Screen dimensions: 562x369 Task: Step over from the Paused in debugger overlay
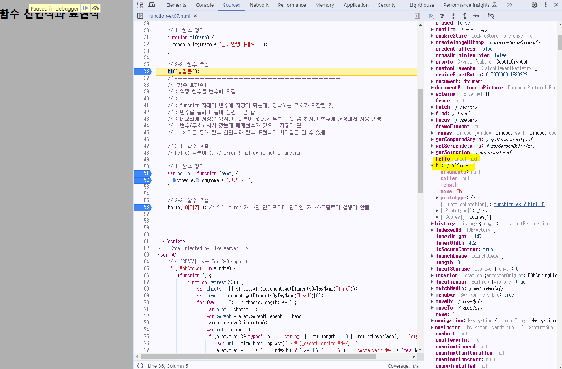coord(95,8)
